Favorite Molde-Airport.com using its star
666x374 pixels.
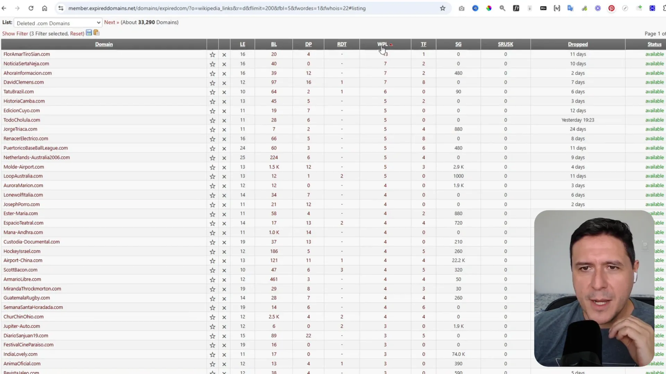[212, 167]
